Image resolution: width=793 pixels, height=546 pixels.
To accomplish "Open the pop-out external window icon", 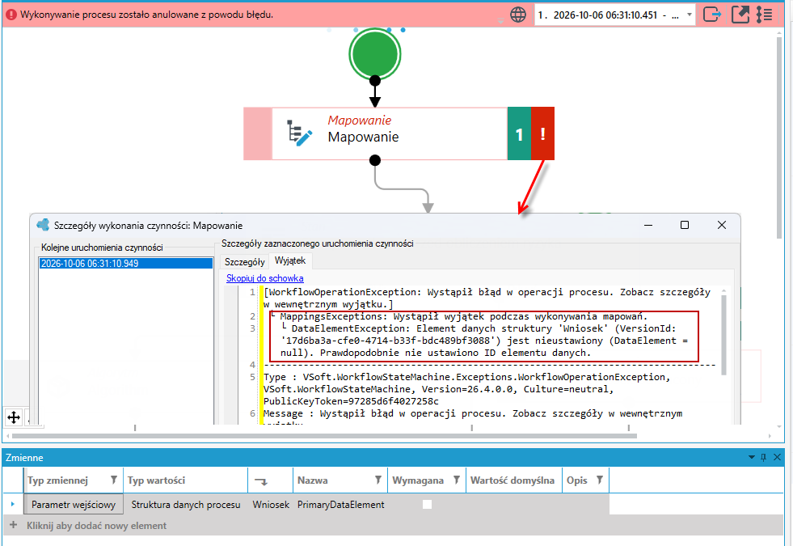I will (x=740, y=15).
